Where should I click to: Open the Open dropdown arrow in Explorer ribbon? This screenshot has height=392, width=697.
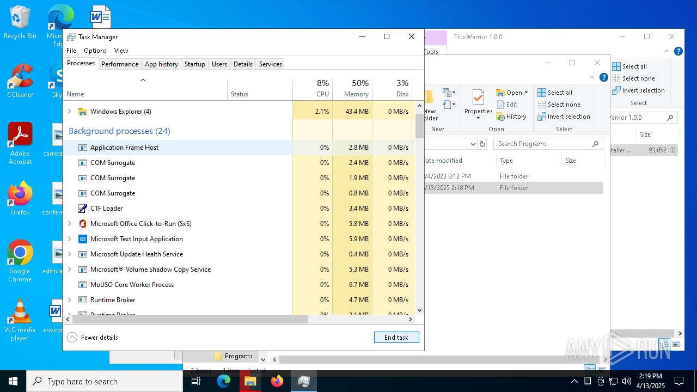pos(526,93)
